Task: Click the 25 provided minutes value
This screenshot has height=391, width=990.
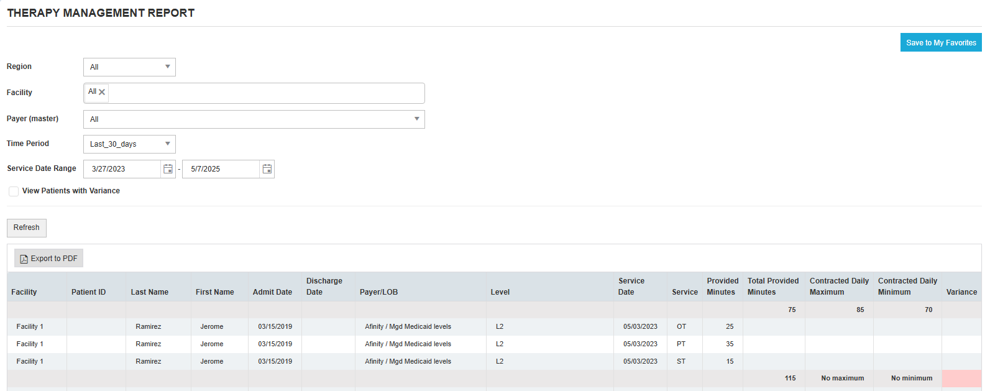Action: tap(730, 326)
